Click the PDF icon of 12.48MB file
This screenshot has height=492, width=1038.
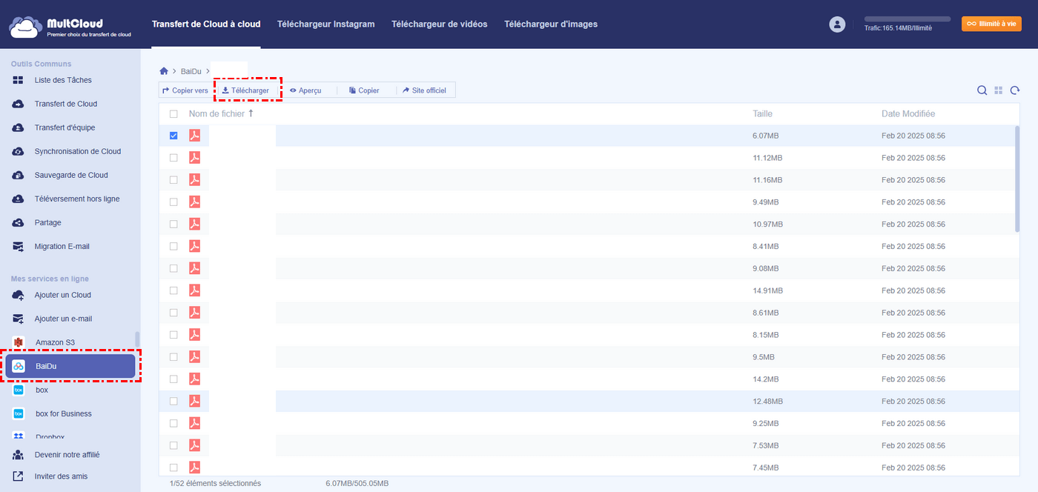pyautogui.click(x=194, y=401)
